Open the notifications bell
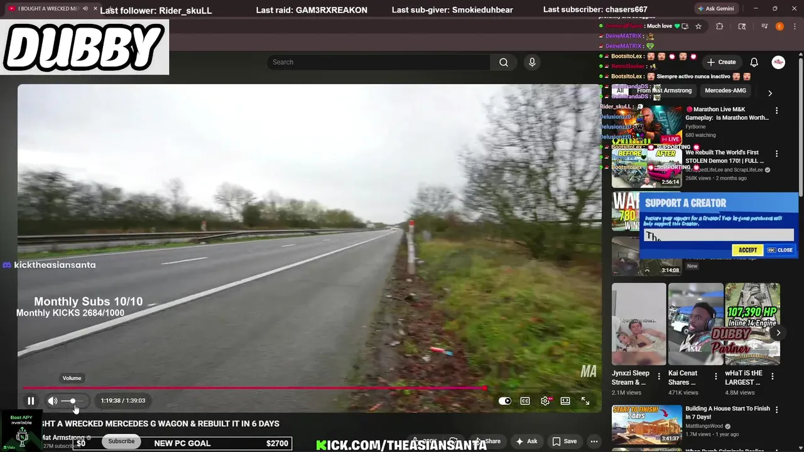This screenshot has height=452, width=804. 754,62
